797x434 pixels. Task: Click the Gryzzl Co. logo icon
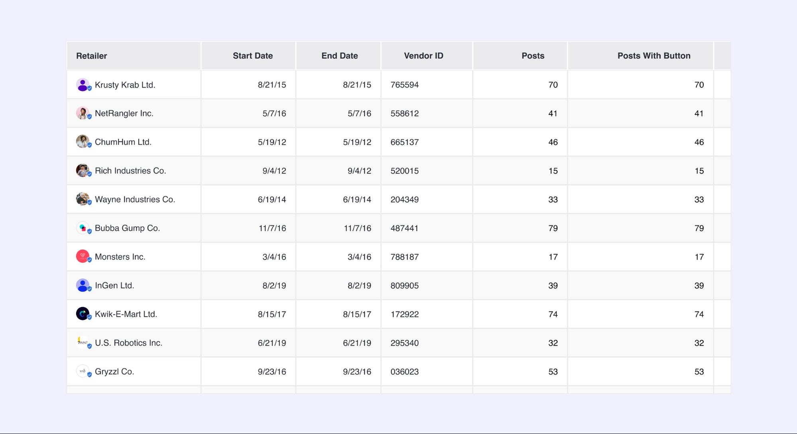click(x=83, y=371)
